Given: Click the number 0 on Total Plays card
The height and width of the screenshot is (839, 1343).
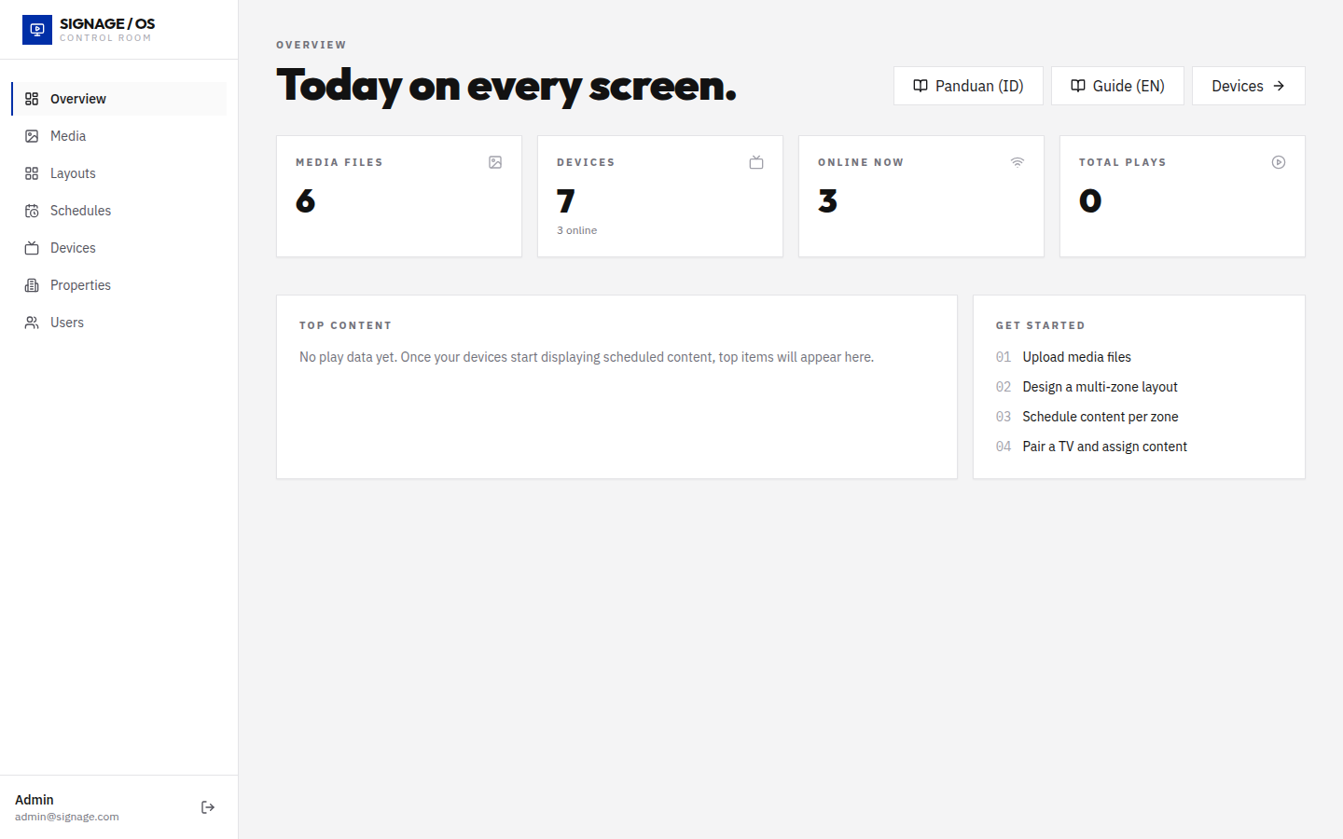Looking at the screenshot, I should click(x=1090, y=201).
